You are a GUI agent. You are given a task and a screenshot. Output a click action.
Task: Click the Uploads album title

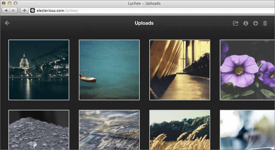[144, 23]
